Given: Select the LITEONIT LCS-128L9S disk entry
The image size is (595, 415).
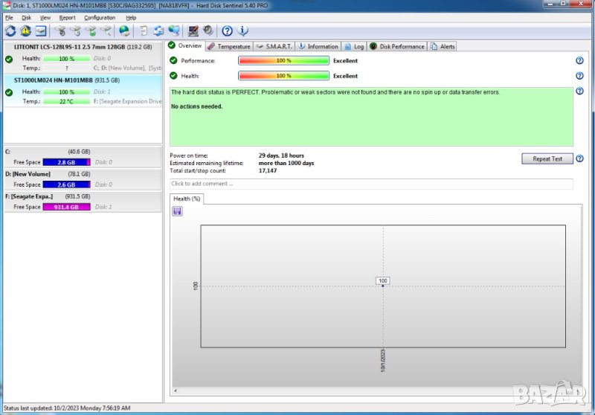Looking at the screenshot, I should 82,47.
